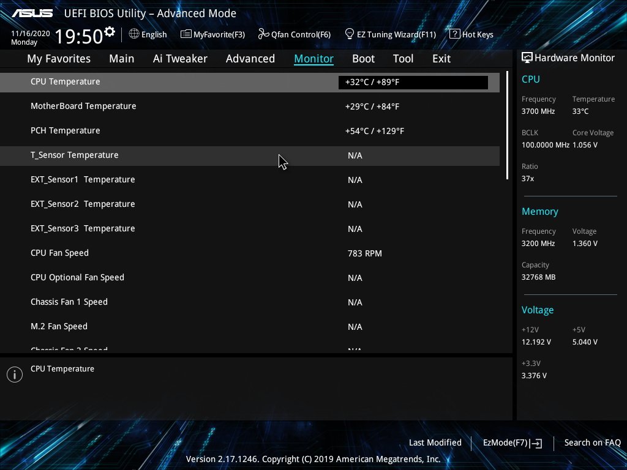Click the info icon in help panel
This screenshot has height=470, width=627.
[15, 375]
